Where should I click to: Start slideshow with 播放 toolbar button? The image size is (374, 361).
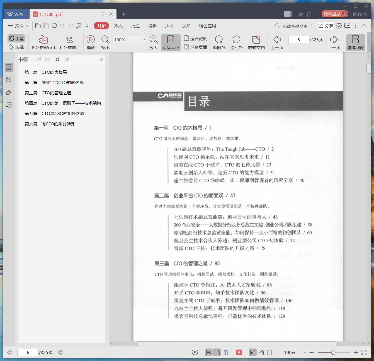(x=91, y=43)
